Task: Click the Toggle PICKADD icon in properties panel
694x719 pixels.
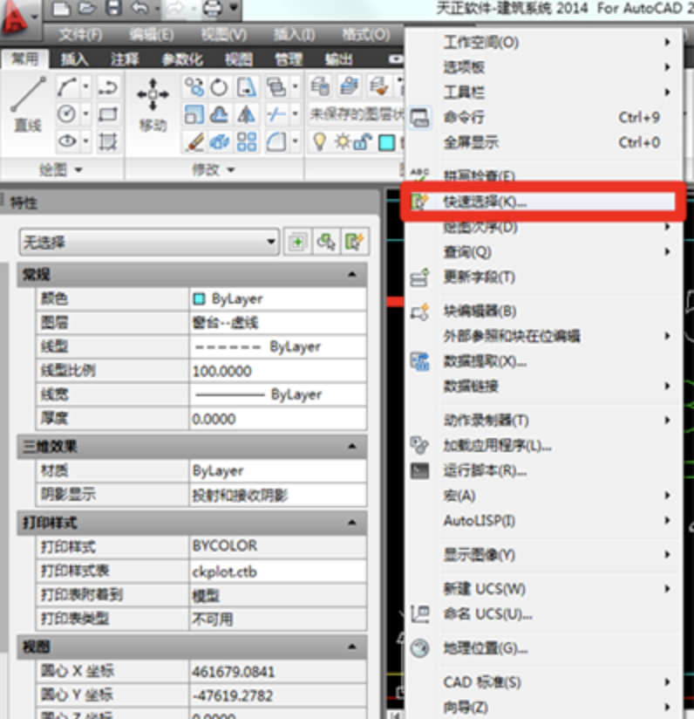Action: 297,242
